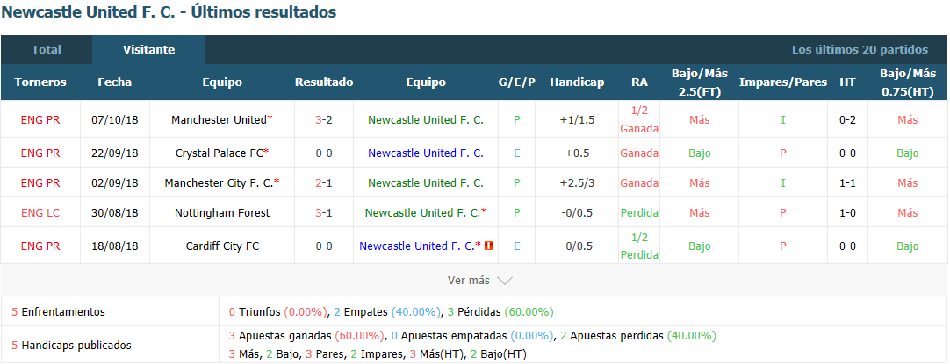Open the Crystal Palace FC team link

coord(220,153)
